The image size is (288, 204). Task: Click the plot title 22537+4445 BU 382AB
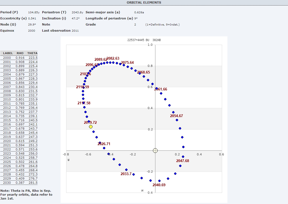coord(144,40)
